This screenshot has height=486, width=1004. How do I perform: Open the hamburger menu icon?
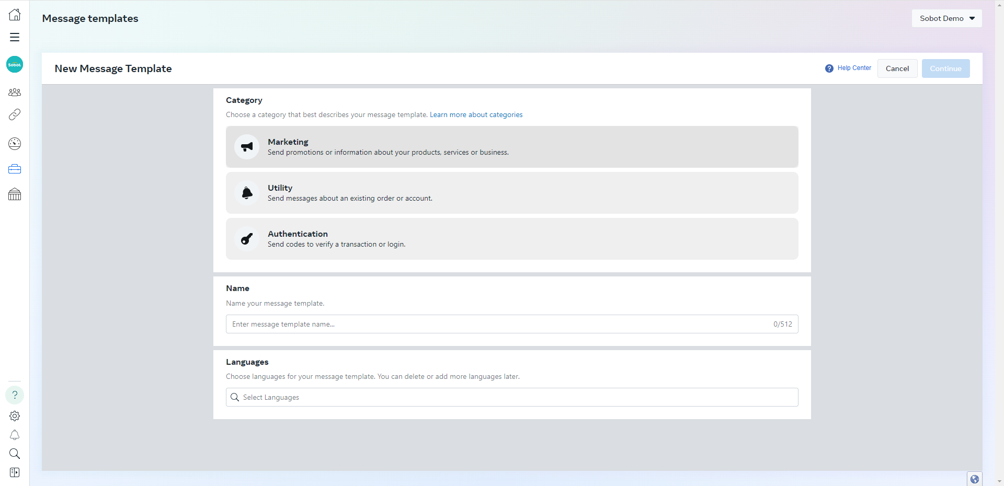(x=15, y=37)
